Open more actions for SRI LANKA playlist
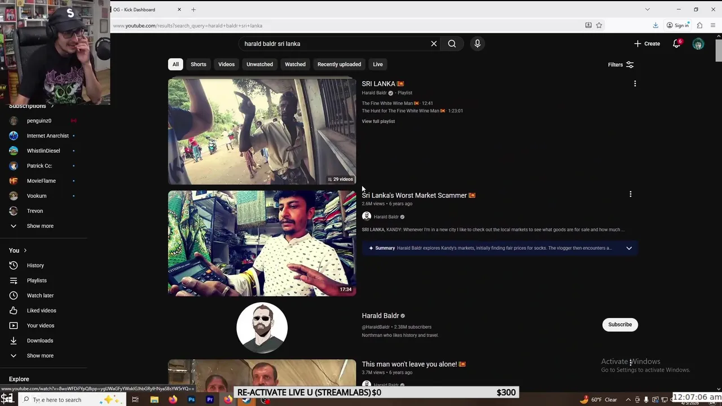722x406 pixels. point(635,84)
